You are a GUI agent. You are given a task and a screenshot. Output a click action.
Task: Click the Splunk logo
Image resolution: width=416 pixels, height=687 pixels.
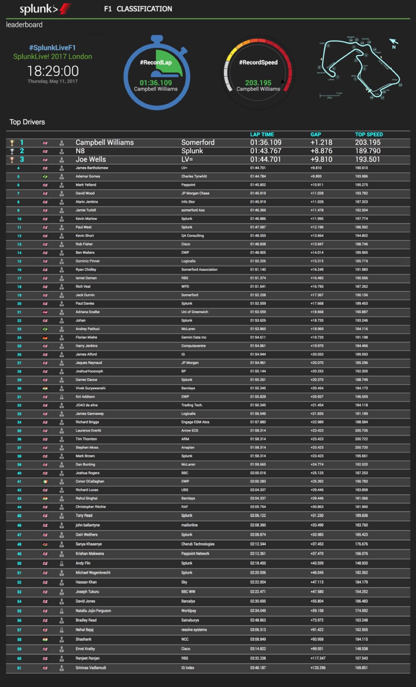(45, 9)
